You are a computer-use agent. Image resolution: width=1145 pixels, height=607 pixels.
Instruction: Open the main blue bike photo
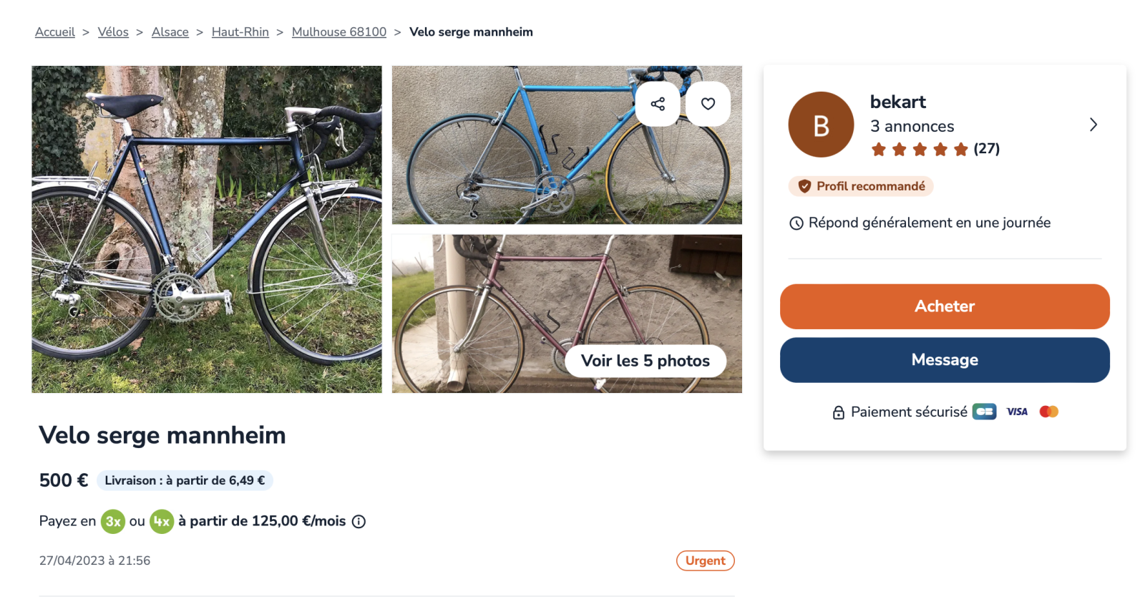[x=207, y=229]
